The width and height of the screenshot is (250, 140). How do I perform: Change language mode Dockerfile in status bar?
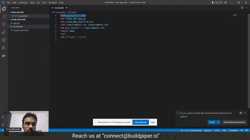[234, 130]
